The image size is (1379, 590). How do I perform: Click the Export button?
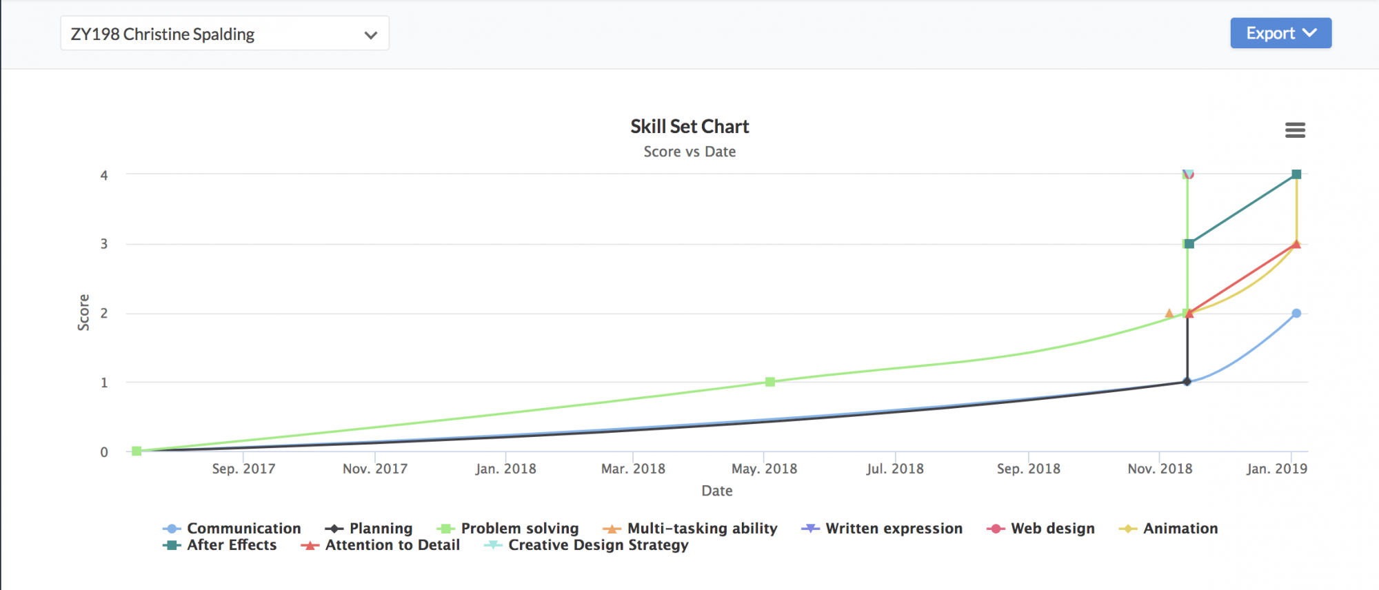(x=1270, y=33)
